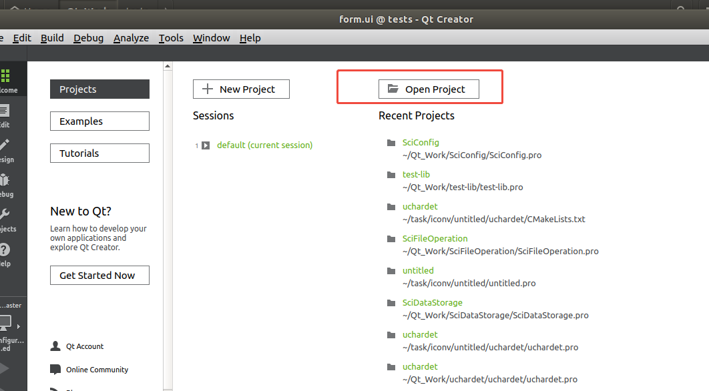This screenshot has width=709, height=391.
Task: Click path ~/Qt_Work/SciConfig/SciConfig.pro
Action: pyautogui.click(x=472, y=155)
